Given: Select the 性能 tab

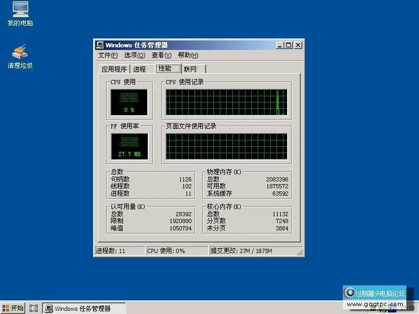Looking at the screenshot, I should (x=168, y=68).
